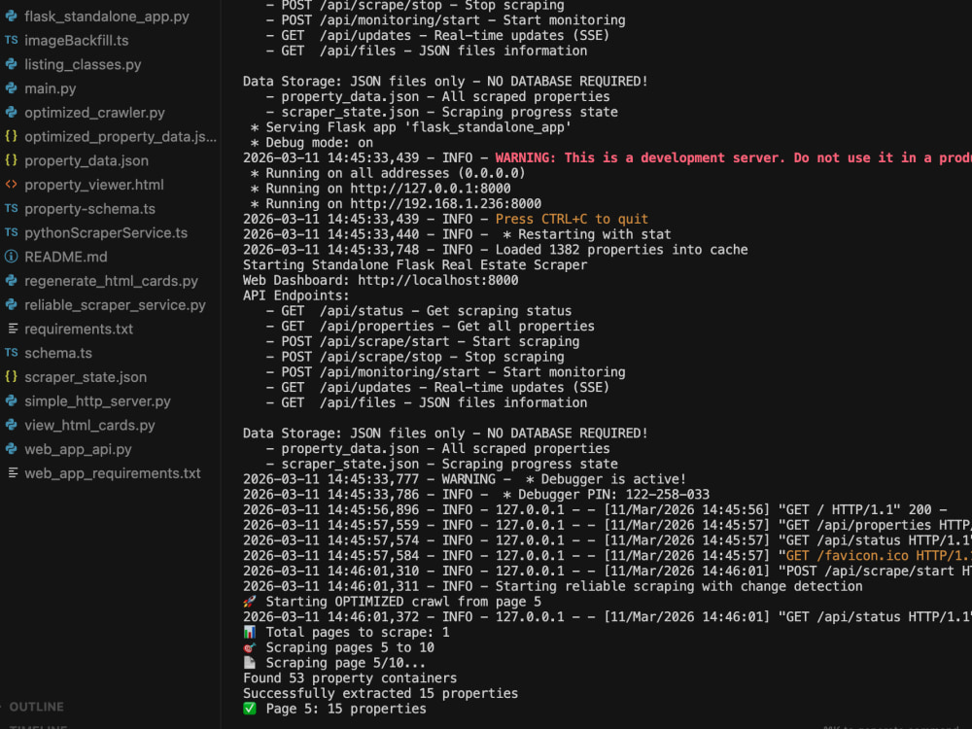Open imageBackfill.ts file
This screenshot has width=972, height=729.
(x=76, y=40)
